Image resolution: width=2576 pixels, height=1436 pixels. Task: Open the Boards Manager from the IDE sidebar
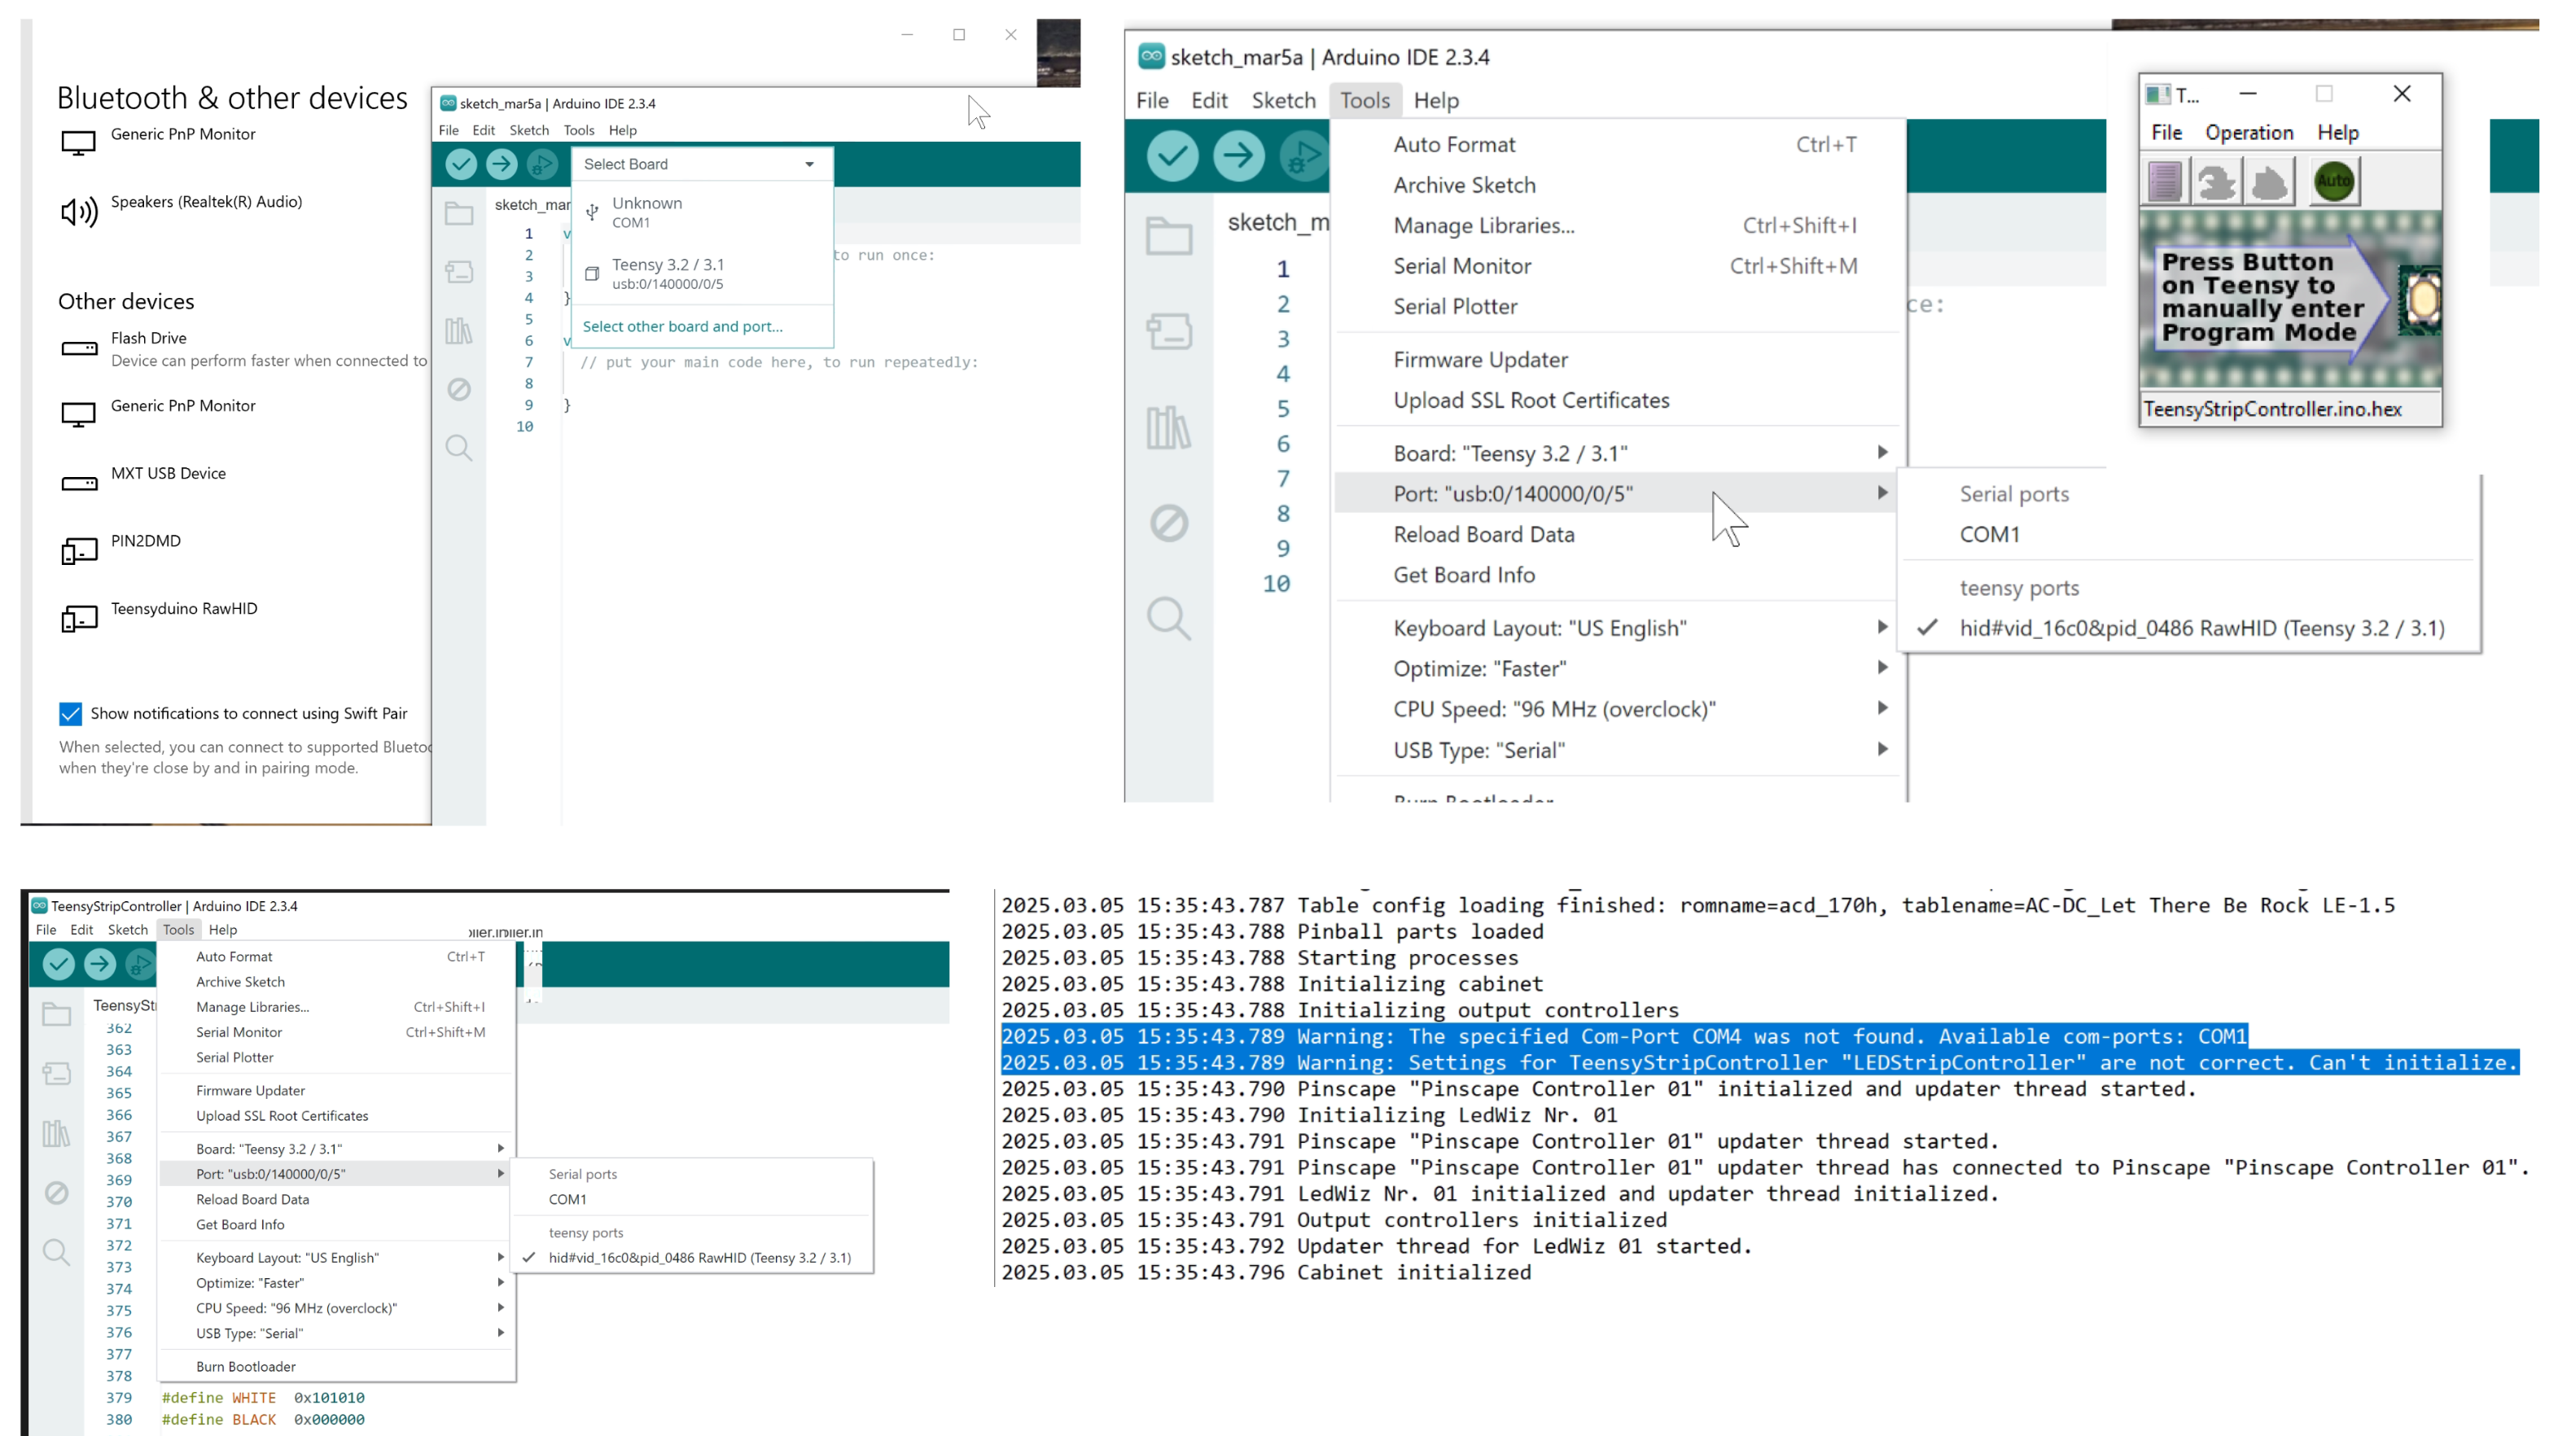pyautogui.click(x=1169, y=333)
